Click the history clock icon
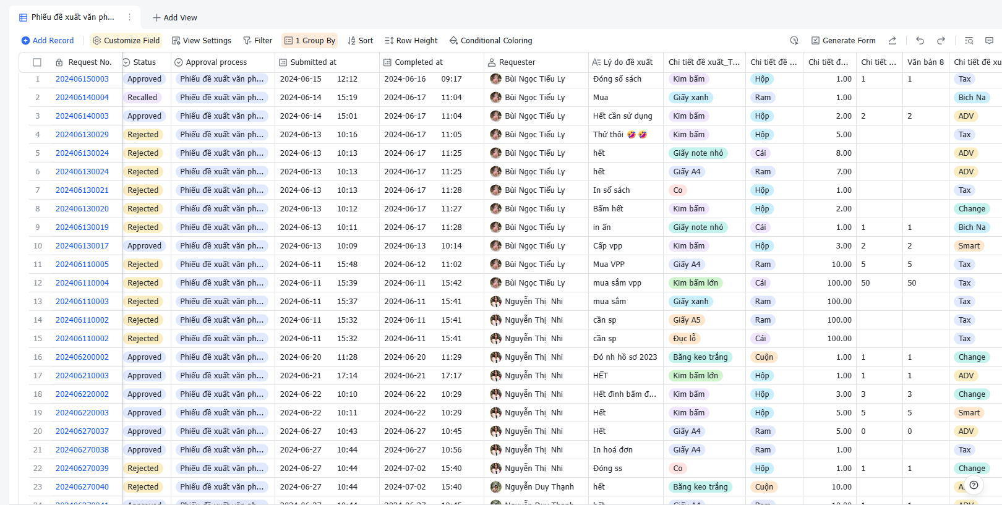Screen dimensions: 1002x505 pyautogui.click(x=794, y=40)
